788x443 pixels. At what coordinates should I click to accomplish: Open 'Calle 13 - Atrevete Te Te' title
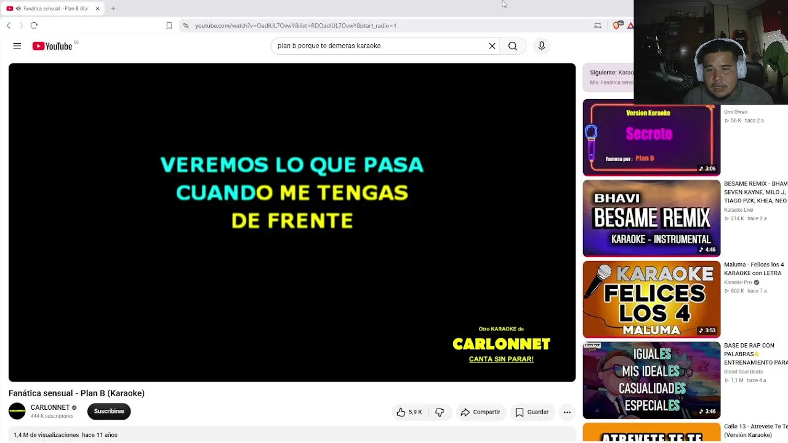(x=756, y=431)
